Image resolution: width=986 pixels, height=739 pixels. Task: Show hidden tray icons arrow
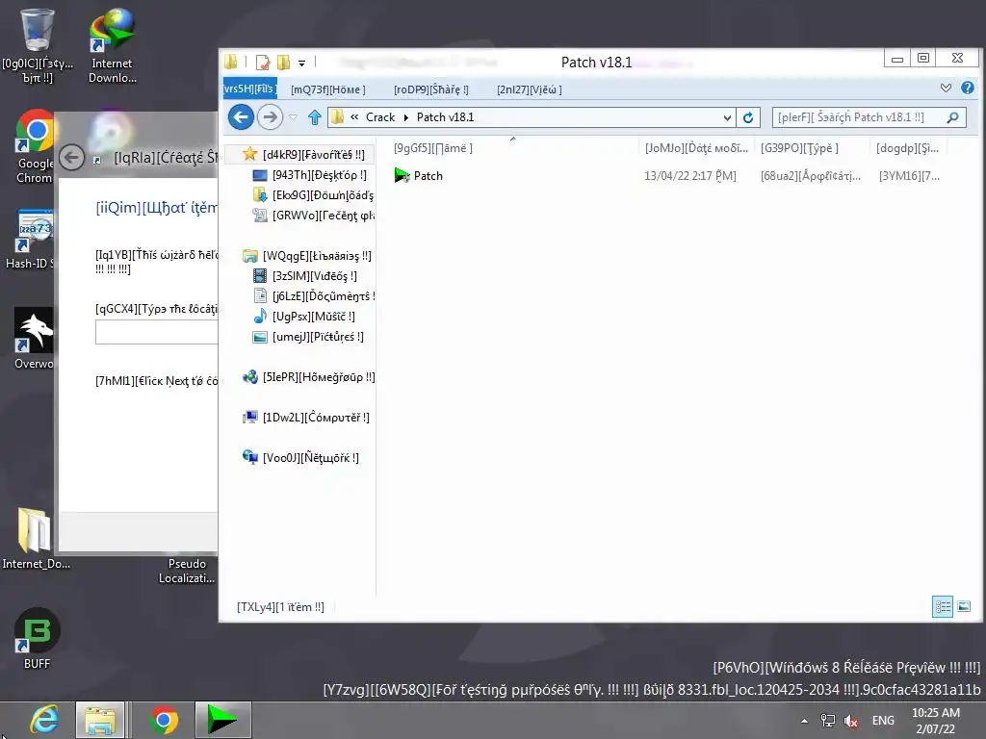point(804,721)
